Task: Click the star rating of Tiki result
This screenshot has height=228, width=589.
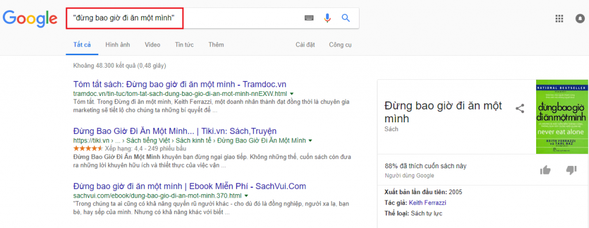Action: coord(88,148)
